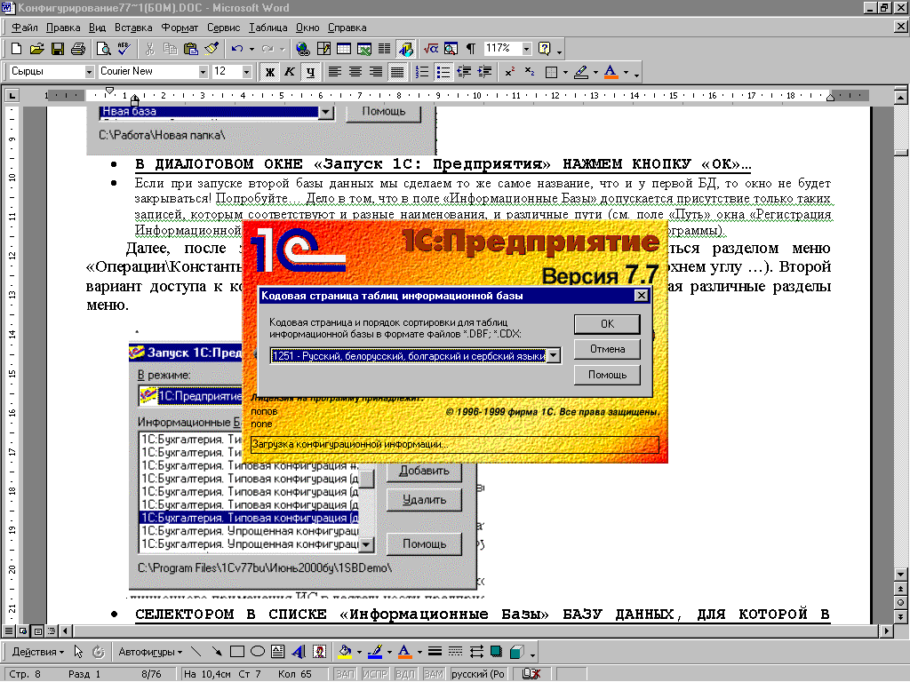The width and height of the screenshot is (910, 682).
Task: Select the Line drawing tool
Action: click(196, 652)
